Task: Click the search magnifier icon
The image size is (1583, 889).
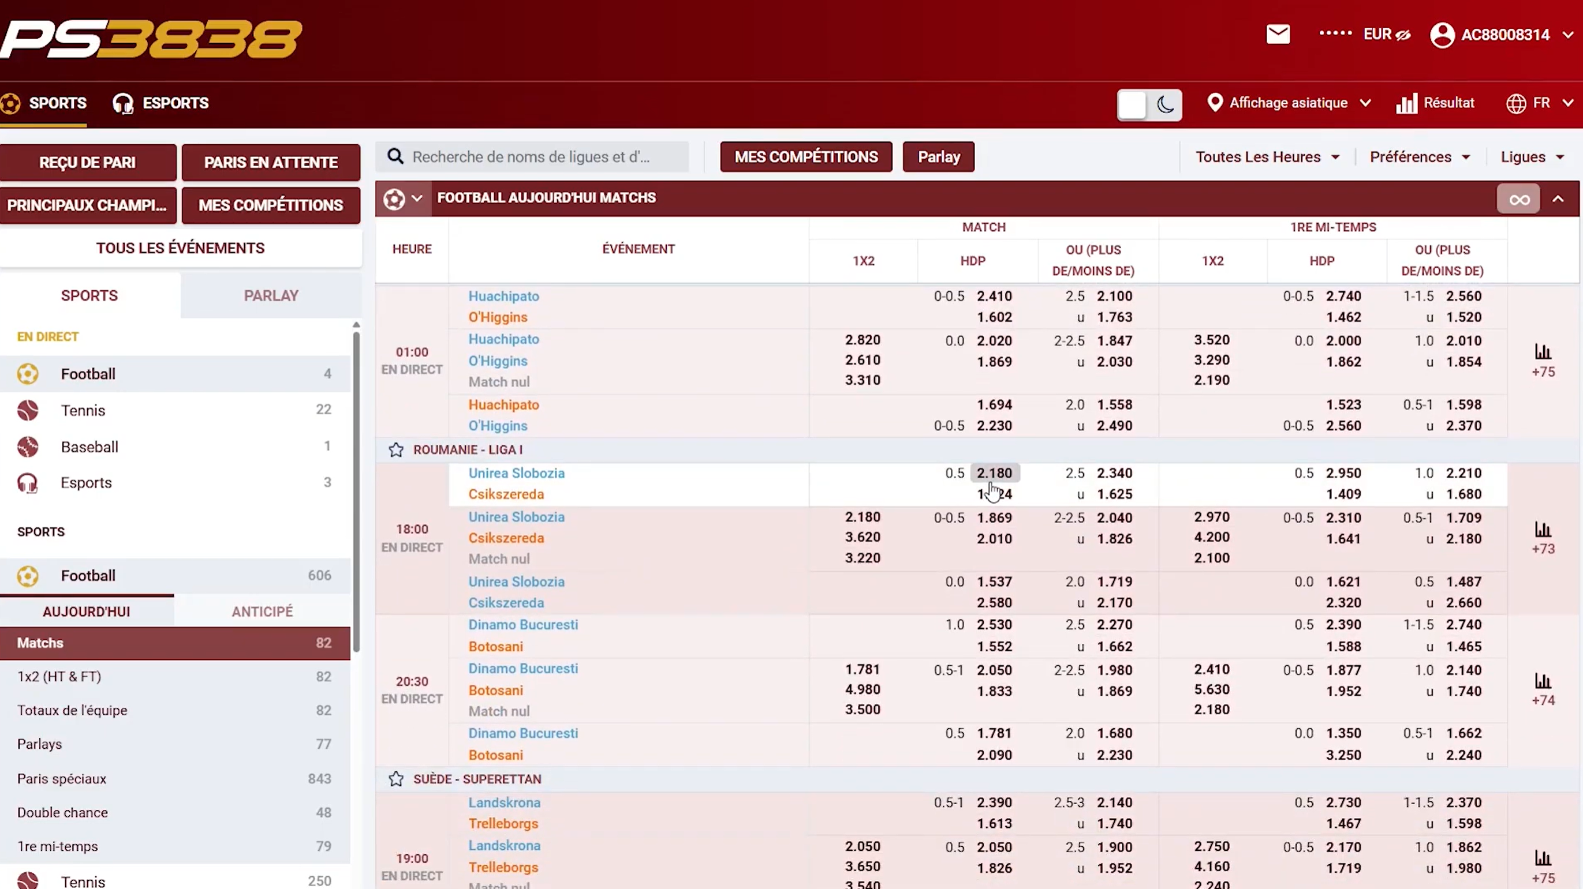Action: click(x=396, y=157)
